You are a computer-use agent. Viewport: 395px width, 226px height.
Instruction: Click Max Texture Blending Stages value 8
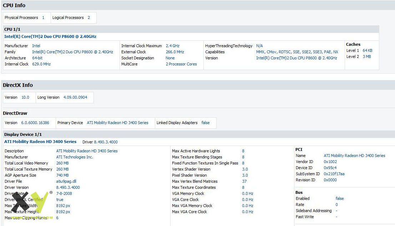243,157
